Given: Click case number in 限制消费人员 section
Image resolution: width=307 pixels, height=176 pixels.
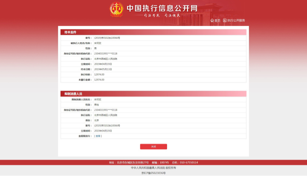Looking at the screenshot, I should pyautogui.click(x=107, y=126).
